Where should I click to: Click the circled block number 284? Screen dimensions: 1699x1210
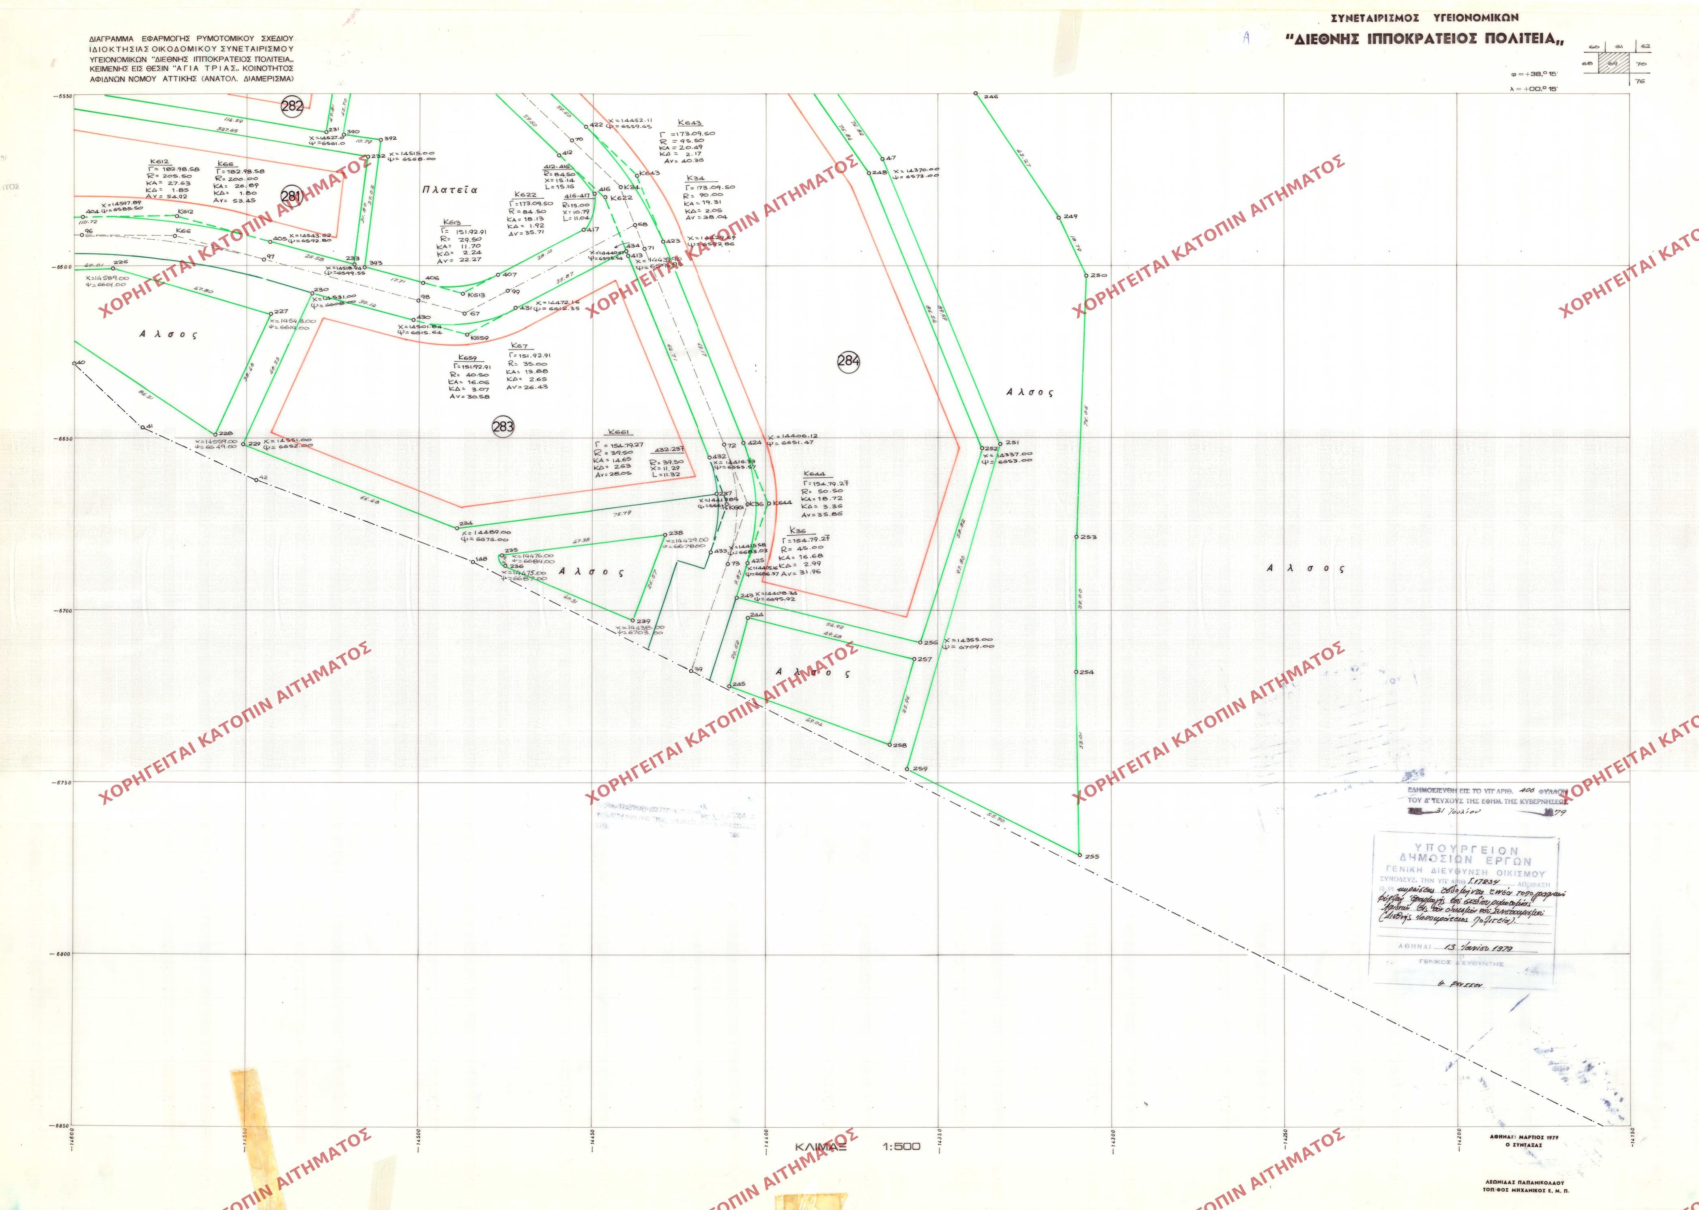coord(848,361)
